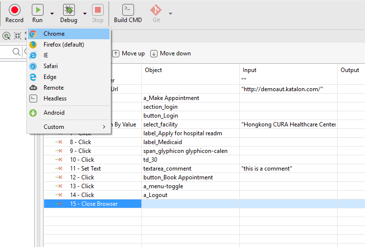The height and width of the screenshot is (247, 365).
Task: Click the collapse-all arrows icon below Record
Action: point(18,36)
